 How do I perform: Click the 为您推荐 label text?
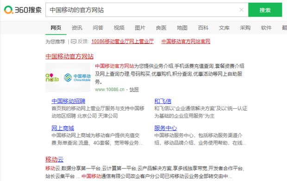tap(55, 42)
